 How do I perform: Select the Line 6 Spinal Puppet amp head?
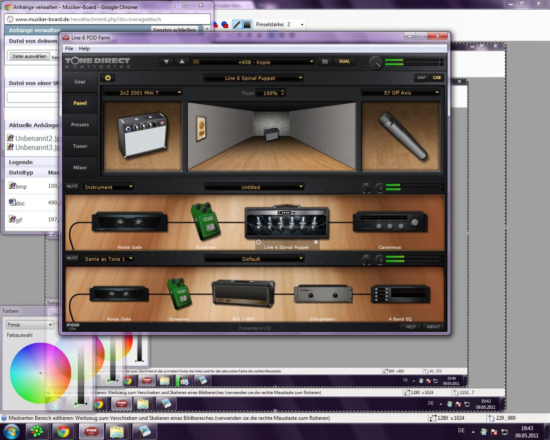coord(287,222)
